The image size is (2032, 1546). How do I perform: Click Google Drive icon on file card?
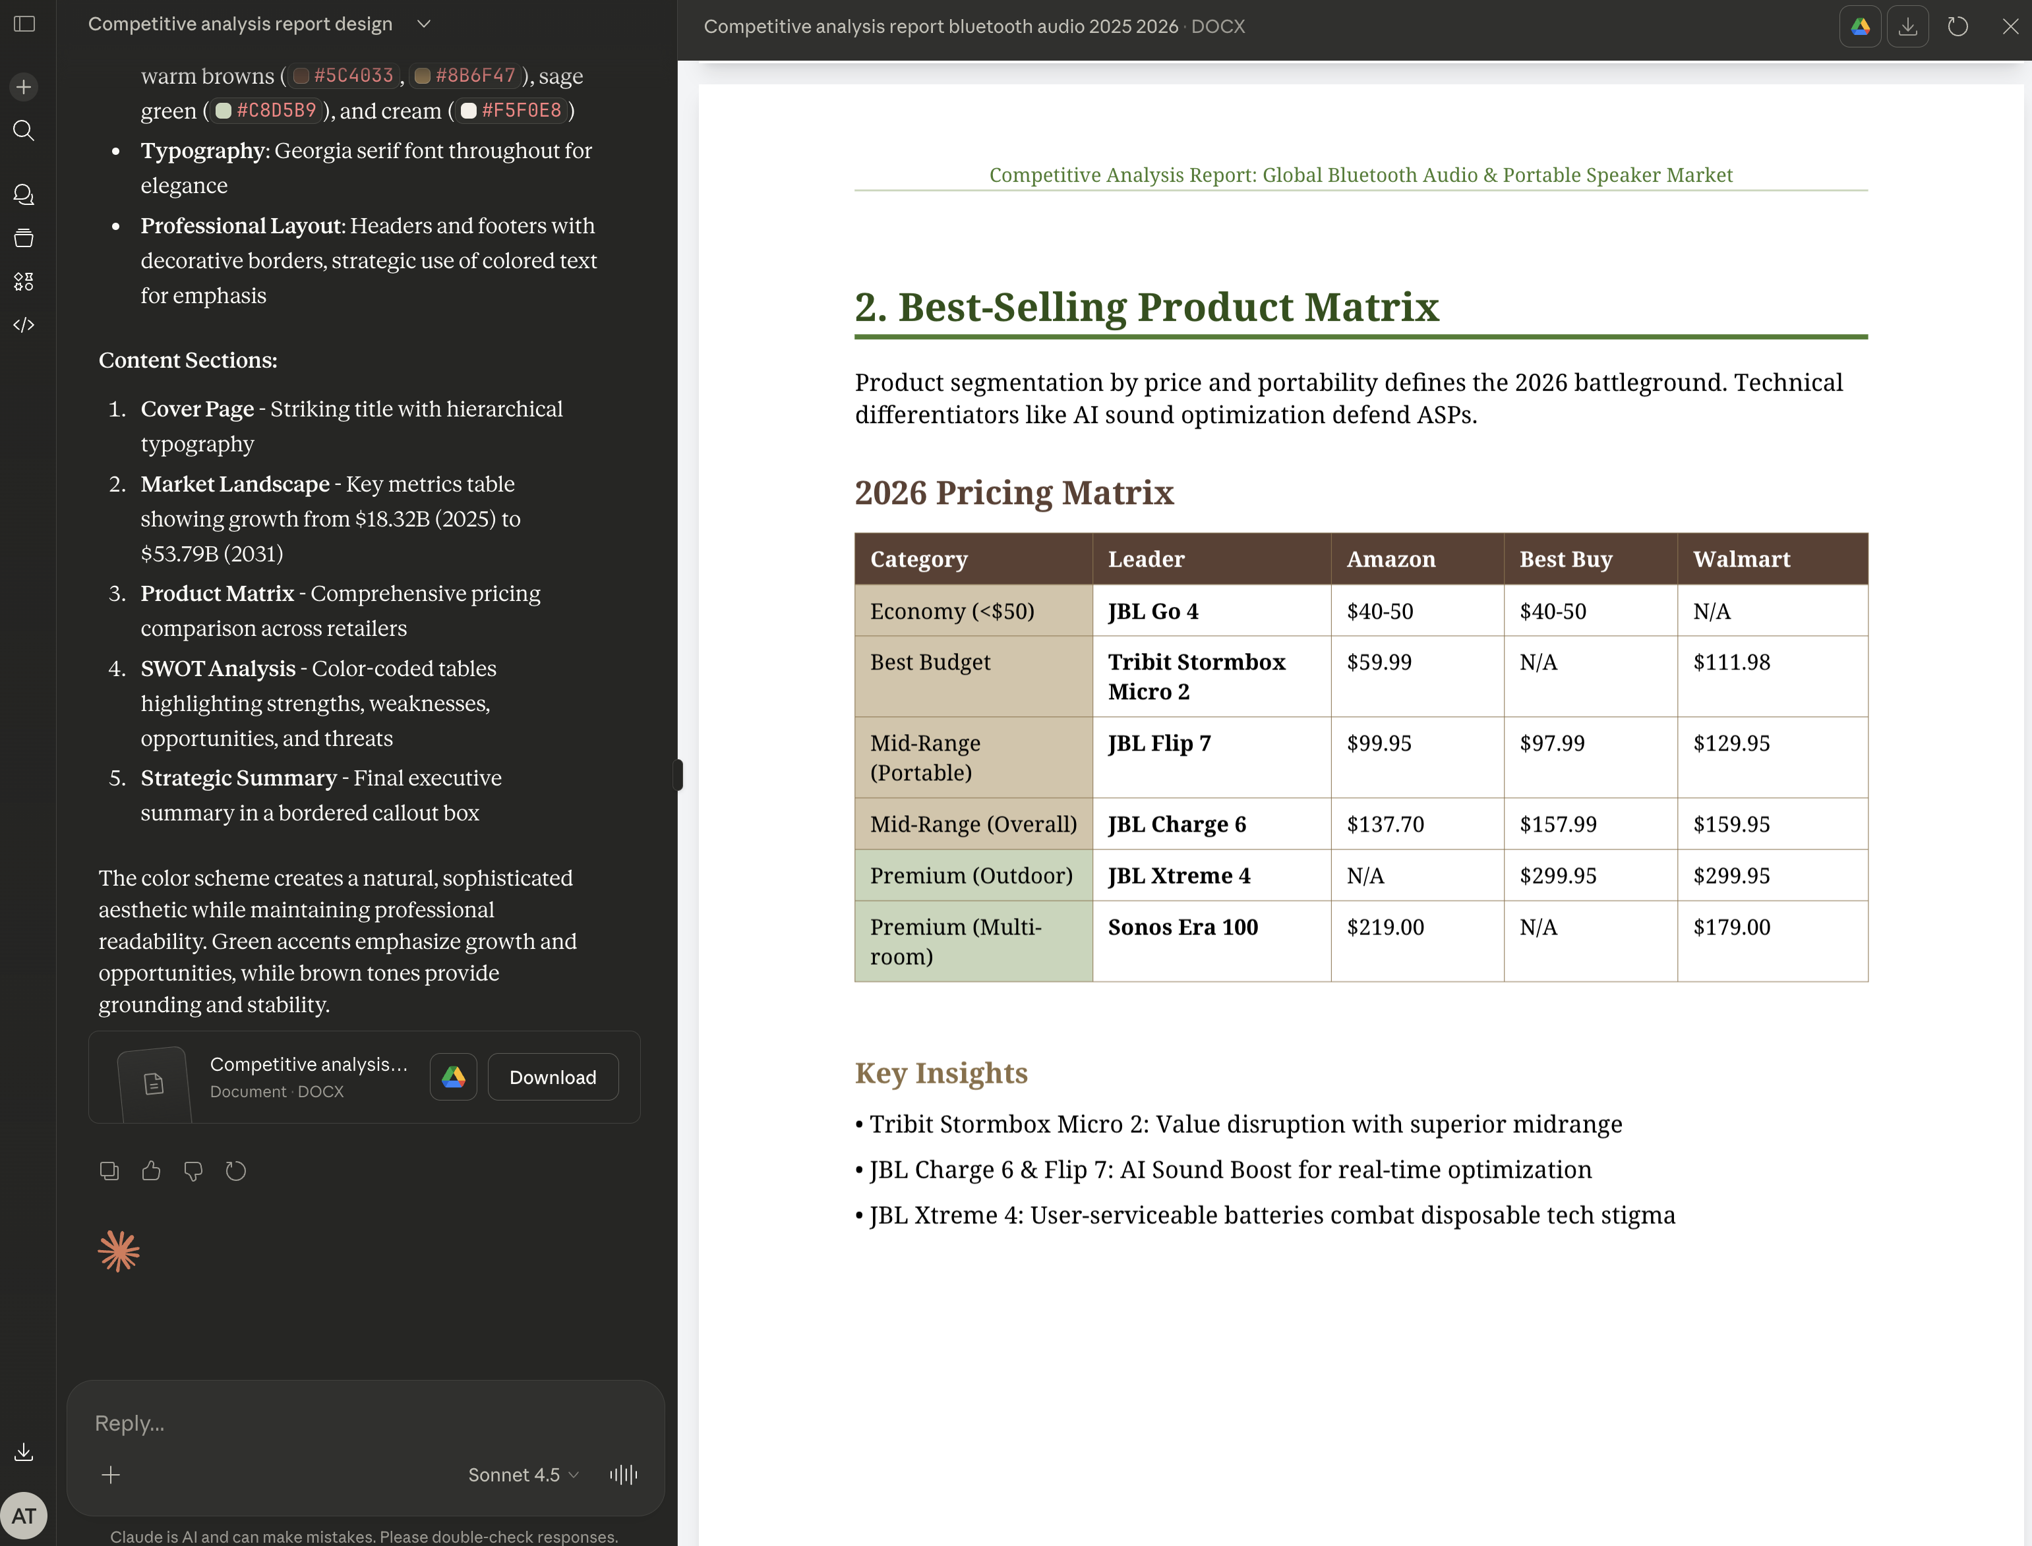coord(454,1077)
